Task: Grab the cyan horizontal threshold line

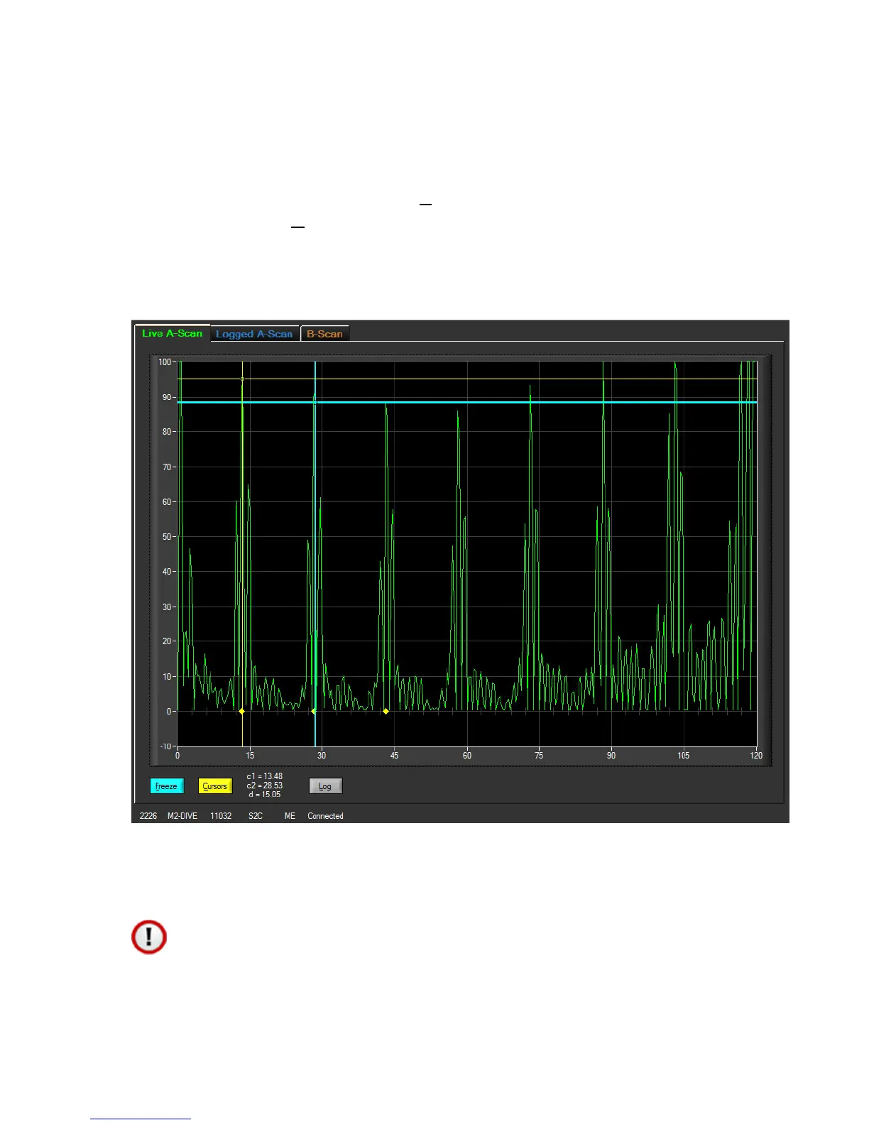Action: pos(467,403)
